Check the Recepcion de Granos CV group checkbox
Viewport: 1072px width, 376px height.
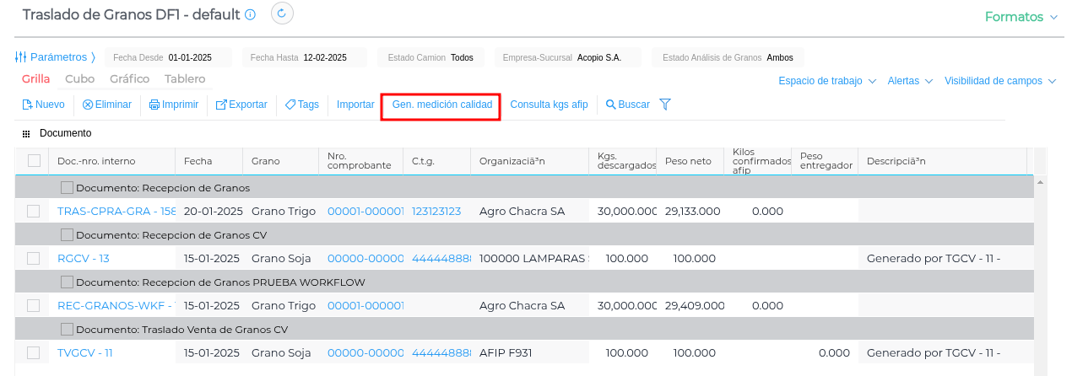[x=67, y=234]
